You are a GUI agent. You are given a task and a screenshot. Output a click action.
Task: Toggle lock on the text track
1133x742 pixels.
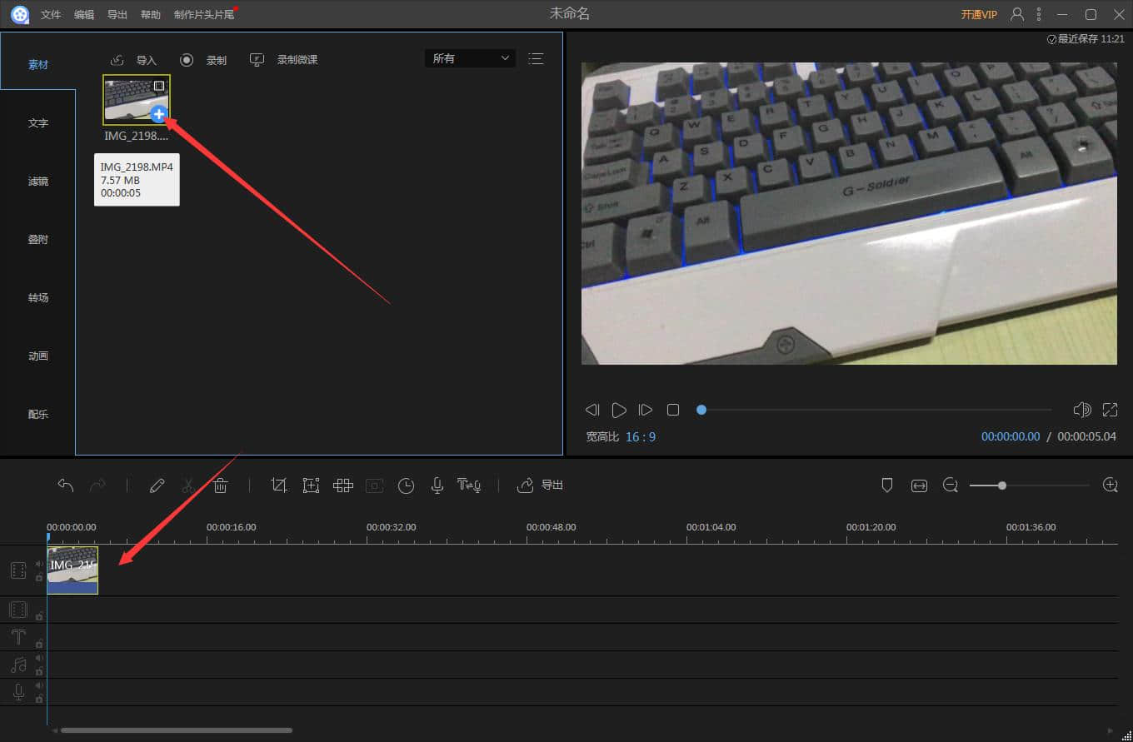38,643
